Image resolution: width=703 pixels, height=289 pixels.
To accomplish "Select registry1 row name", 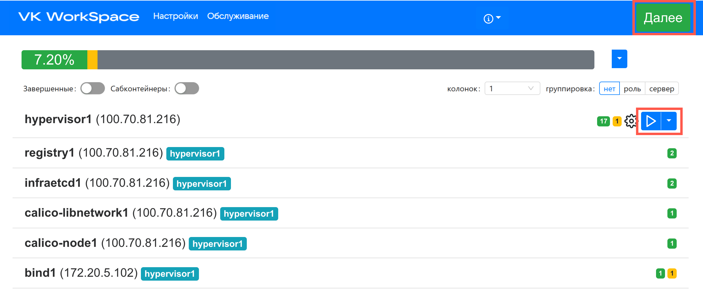I will click(x=49, y=153).
